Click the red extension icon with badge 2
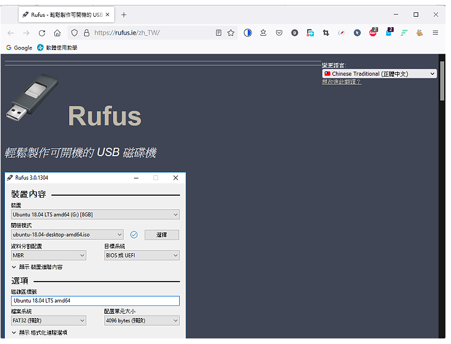451x344 pixels. pos(373,32)
